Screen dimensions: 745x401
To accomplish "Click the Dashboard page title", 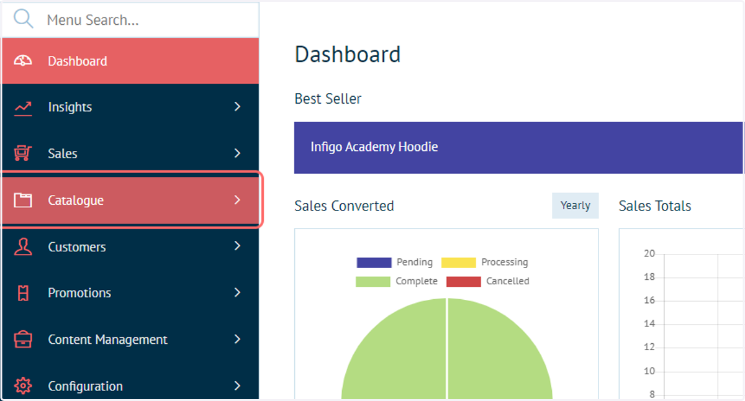I will pos(348,55).
